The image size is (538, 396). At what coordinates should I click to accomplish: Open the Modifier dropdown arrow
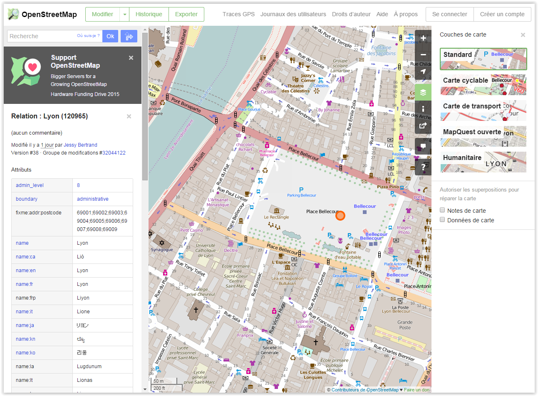[x=124, y=15]
